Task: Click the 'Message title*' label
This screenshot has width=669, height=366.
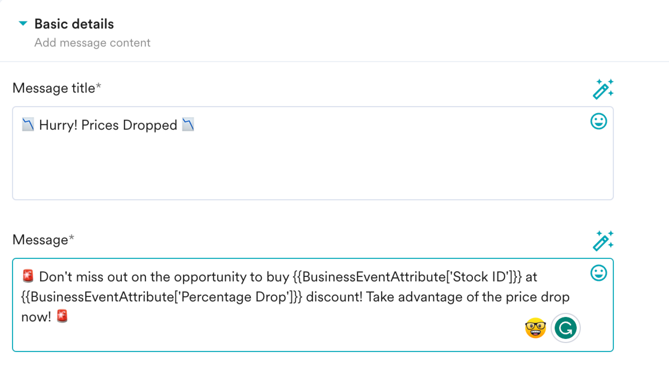Action: click(57, 88)
